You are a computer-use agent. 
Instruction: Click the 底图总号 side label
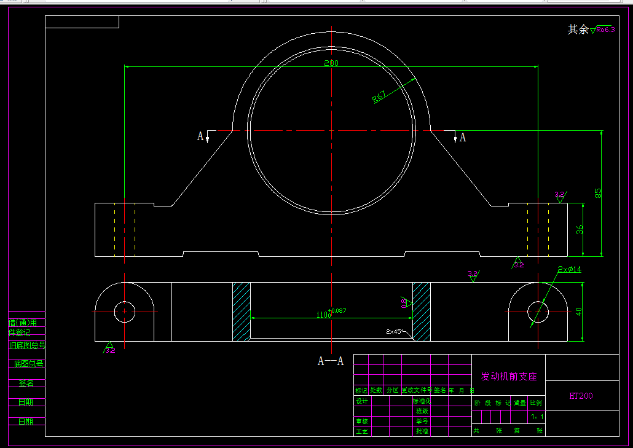pyautogui.click(x=28, y=364)
